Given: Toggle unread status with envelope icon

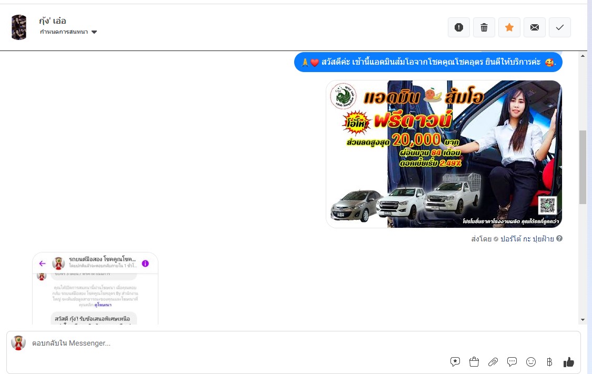Looking at the screenshot, I should pos(535,27).
